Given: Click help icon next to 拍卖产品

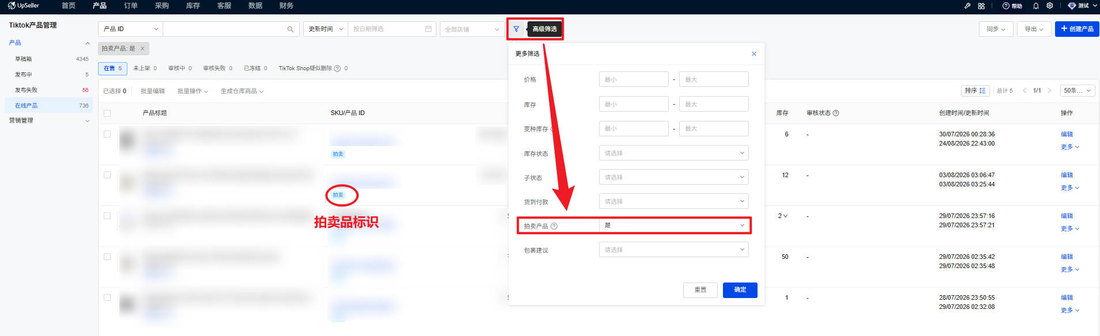Looking at the screenshot, I should pos(554,226).
